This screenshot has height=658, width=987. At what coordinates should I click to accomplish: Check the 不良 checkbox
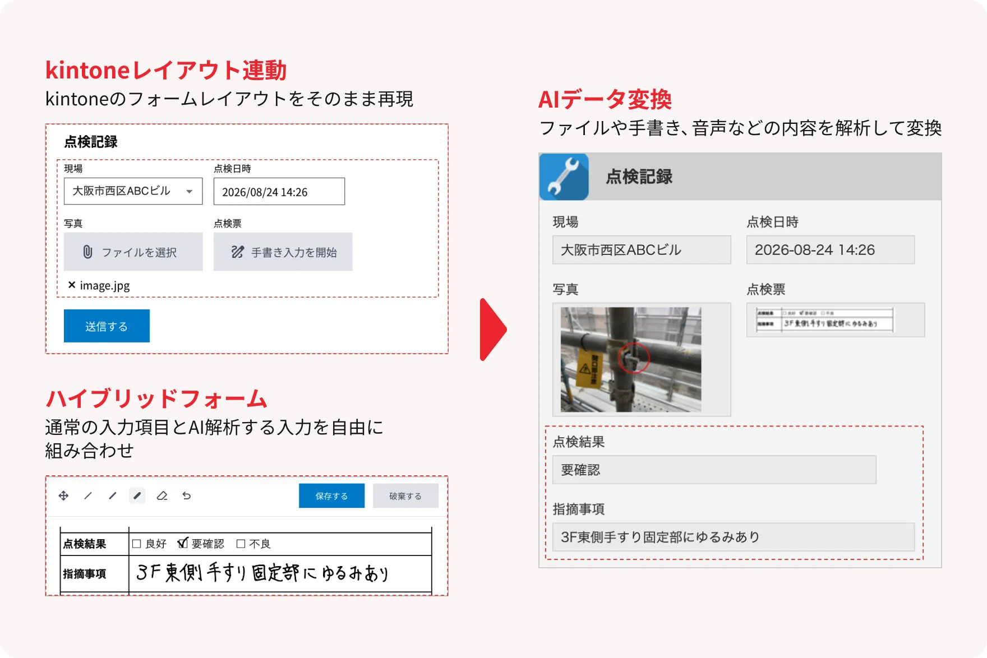[241, 544]
